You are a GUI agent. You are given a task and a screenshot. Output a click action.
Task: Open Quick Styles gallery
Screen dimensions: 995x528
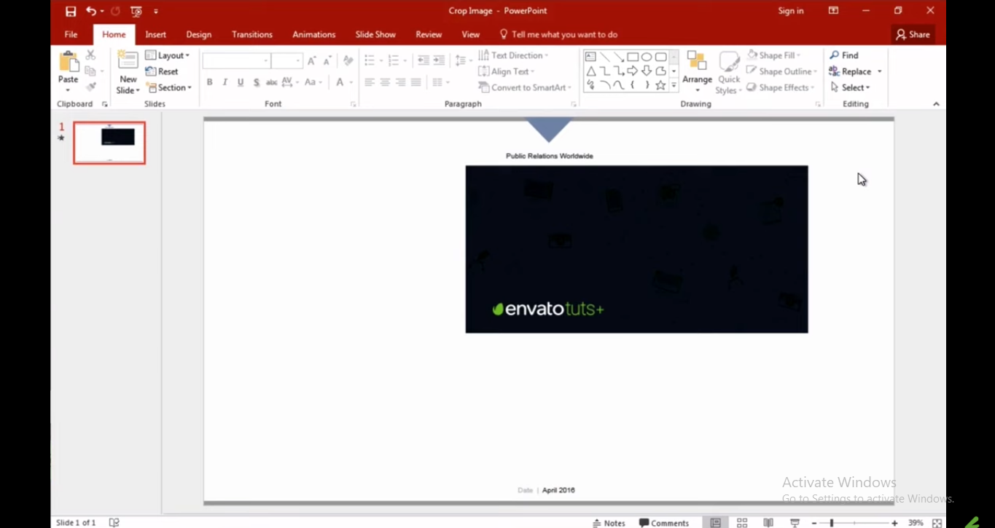point(728,72)
